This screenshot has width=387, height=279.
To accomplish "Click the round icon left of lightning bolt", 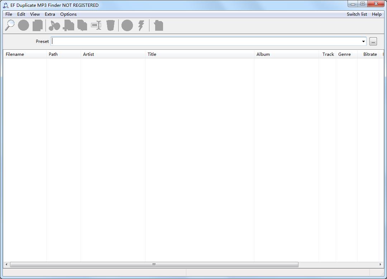I will (x=127, y=25).
